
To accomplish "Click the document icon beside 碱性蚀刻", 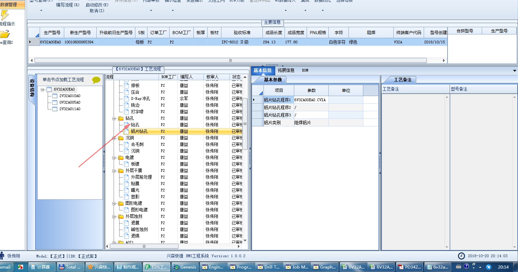I will pyautogui.click(x=126, y=229).
